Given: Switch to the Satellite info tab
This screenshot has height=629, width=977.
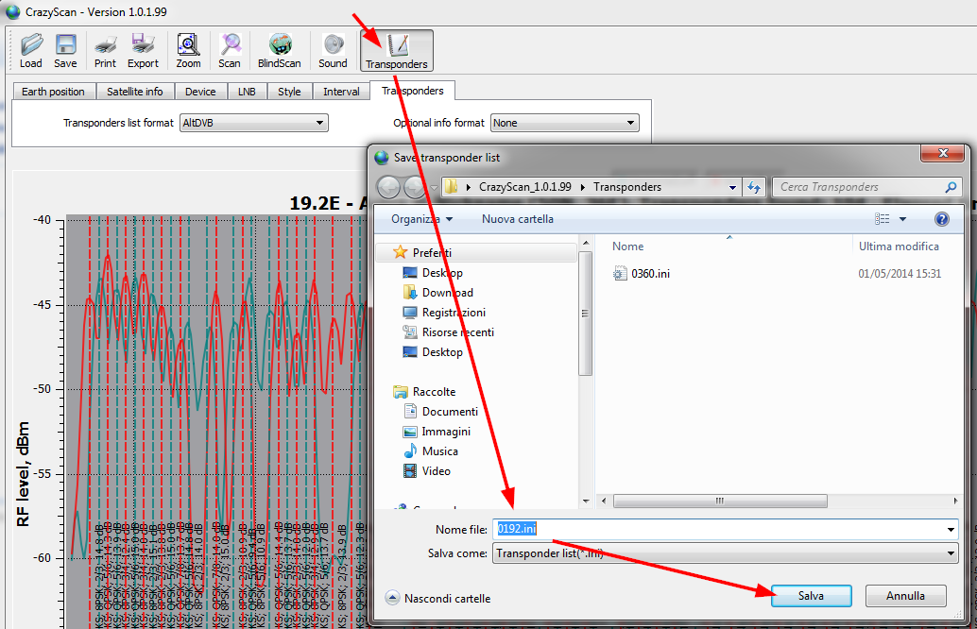Looking at the screenshot, I should [x=134, y=92].
